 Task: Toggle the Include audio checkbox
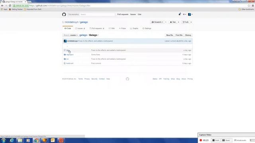(x=235, y=140)
